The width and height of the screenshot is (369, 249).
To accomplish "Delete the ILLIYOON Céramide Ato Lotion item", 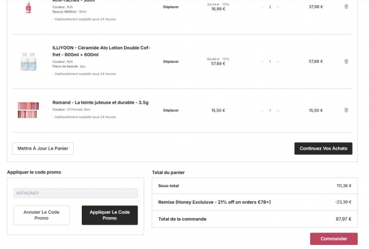I will pos(346,61).
